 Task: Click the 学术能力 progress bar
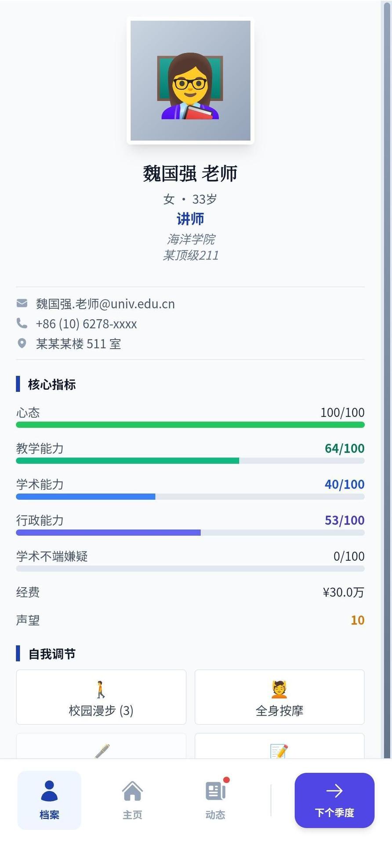pyautogui.click(x=190, y=497)
